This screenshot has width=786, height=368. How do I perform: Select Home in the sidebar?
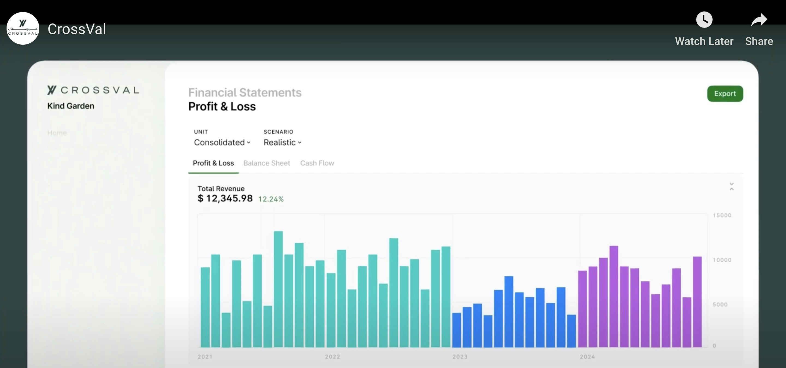point(57,133)
